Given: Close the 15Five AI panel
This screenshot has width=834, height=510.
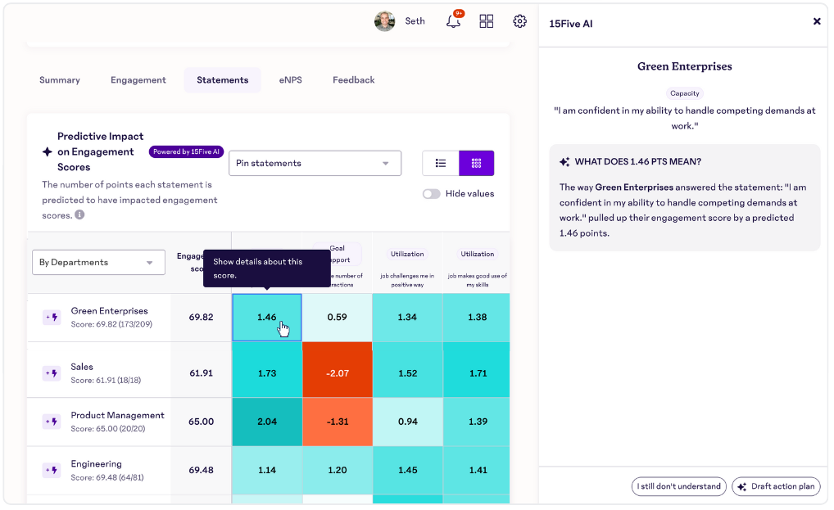Looking at the screenshot, I should (x=817, y=21).
